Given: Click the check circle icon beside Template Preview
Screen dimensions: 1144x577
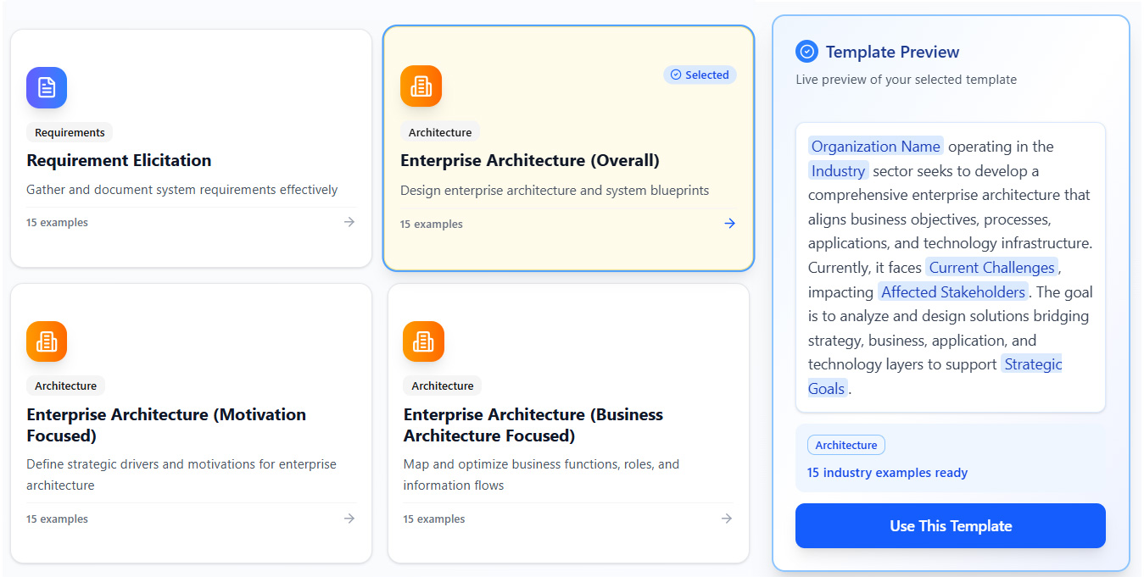Looking at the screenshot, I should pos(807,52).
